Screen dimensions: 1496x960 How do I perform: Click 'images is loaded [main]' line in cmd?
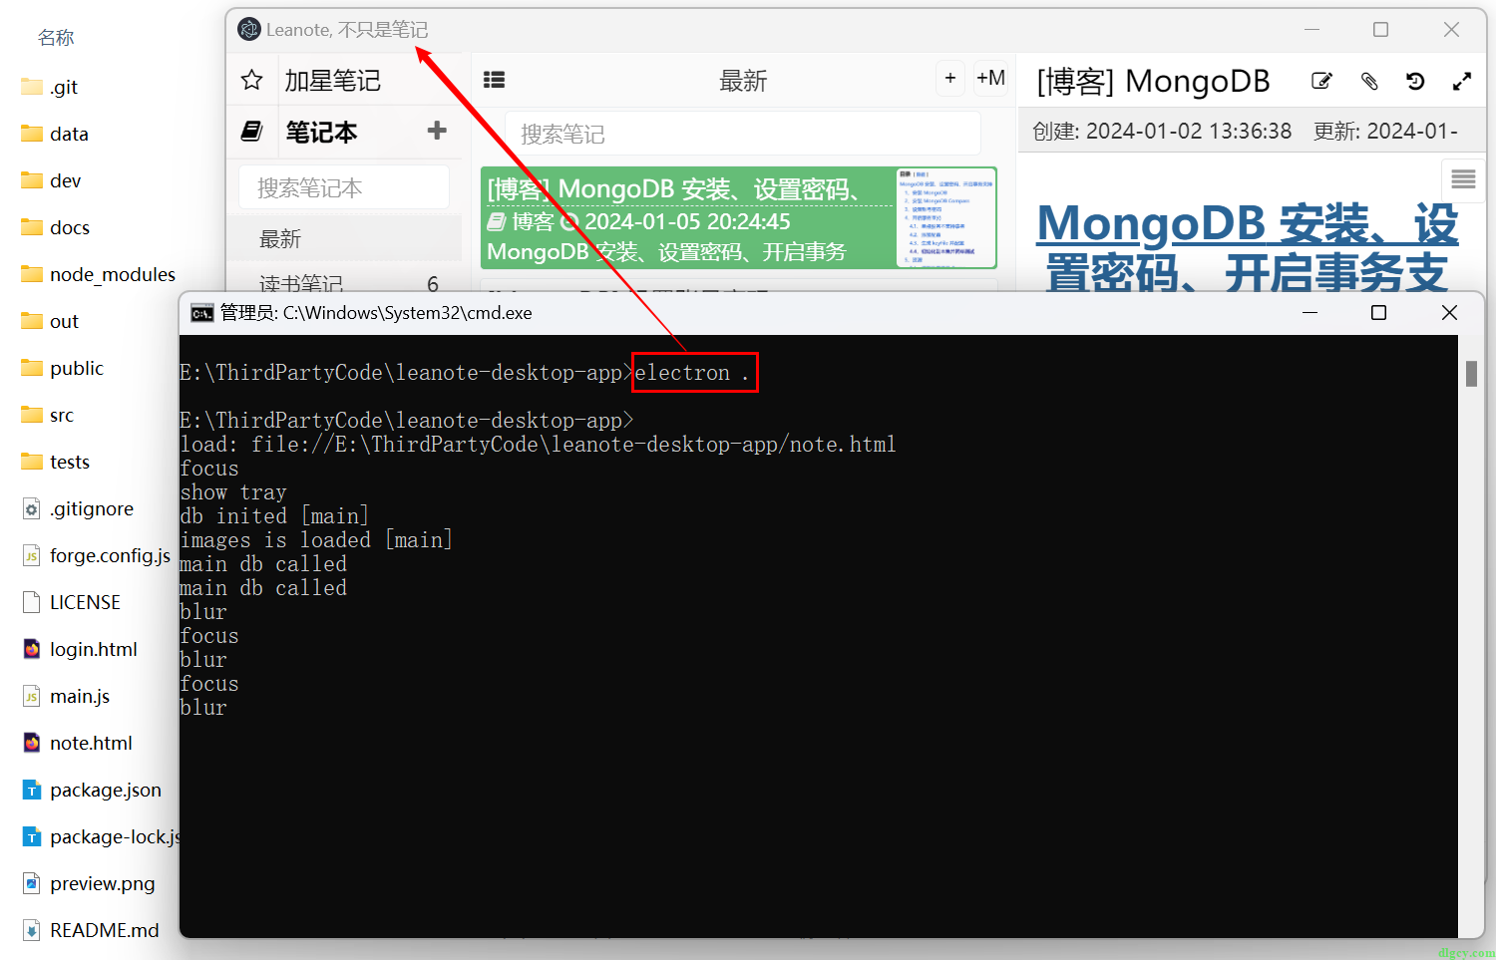316,540
